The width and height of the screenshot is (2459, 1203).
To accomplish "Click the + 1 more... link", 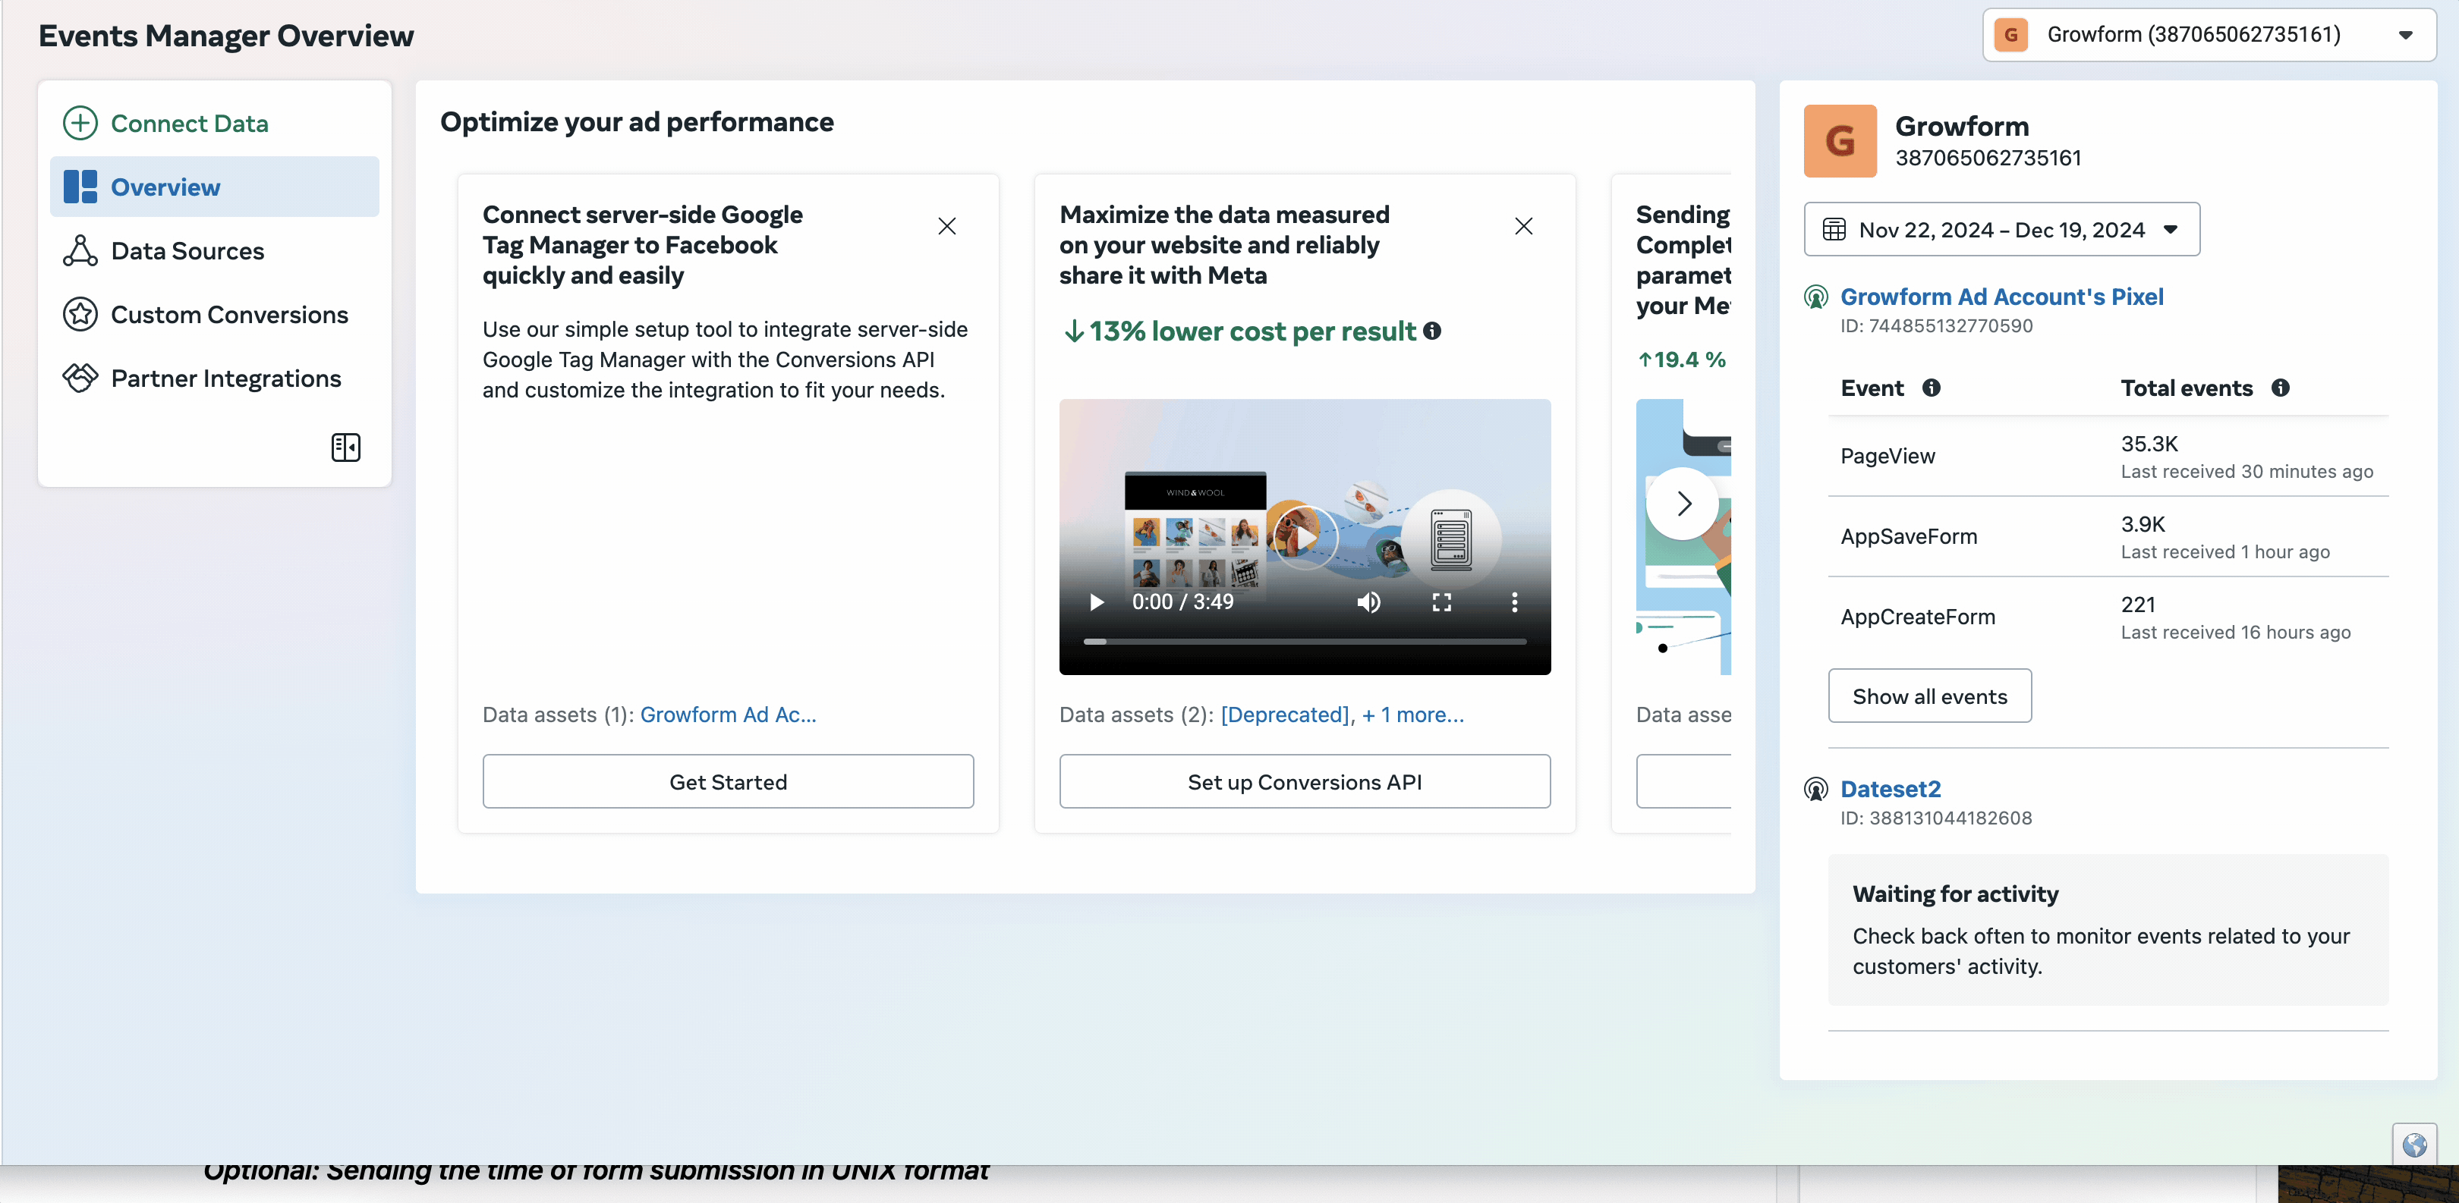I will click(x=1412, y=715).
